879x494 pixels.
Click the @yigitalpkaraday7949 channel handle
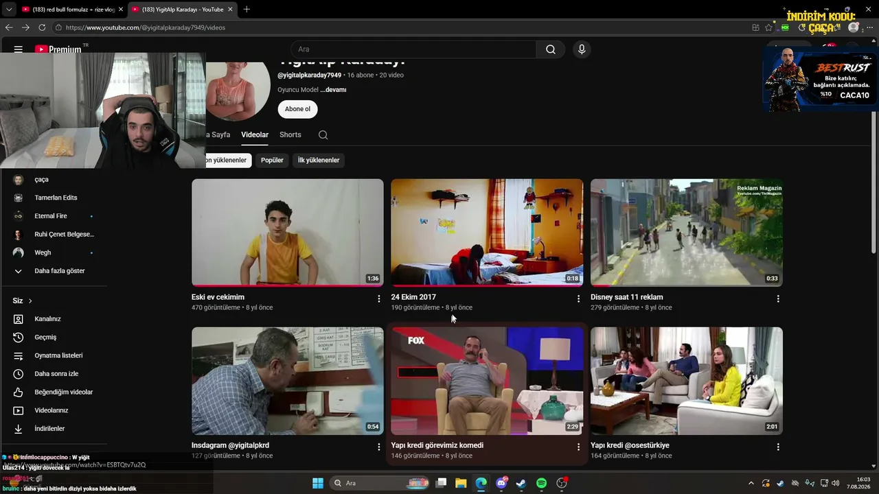309,75
